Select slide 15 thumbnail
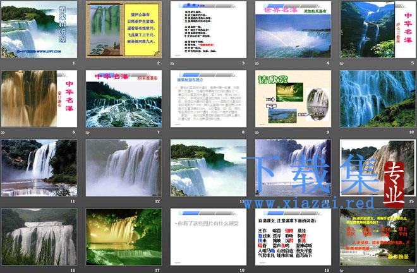The image size is (417, 273). coord(378,168)
